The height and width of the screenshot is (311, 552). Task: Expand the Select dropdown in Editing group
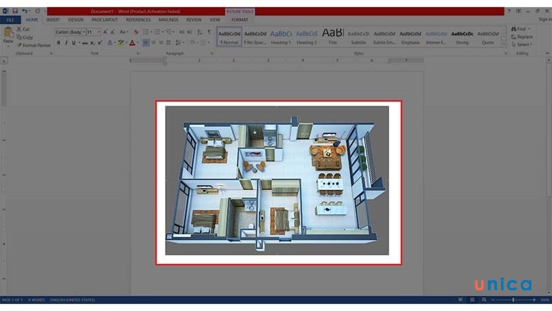[x=522, y=44]
